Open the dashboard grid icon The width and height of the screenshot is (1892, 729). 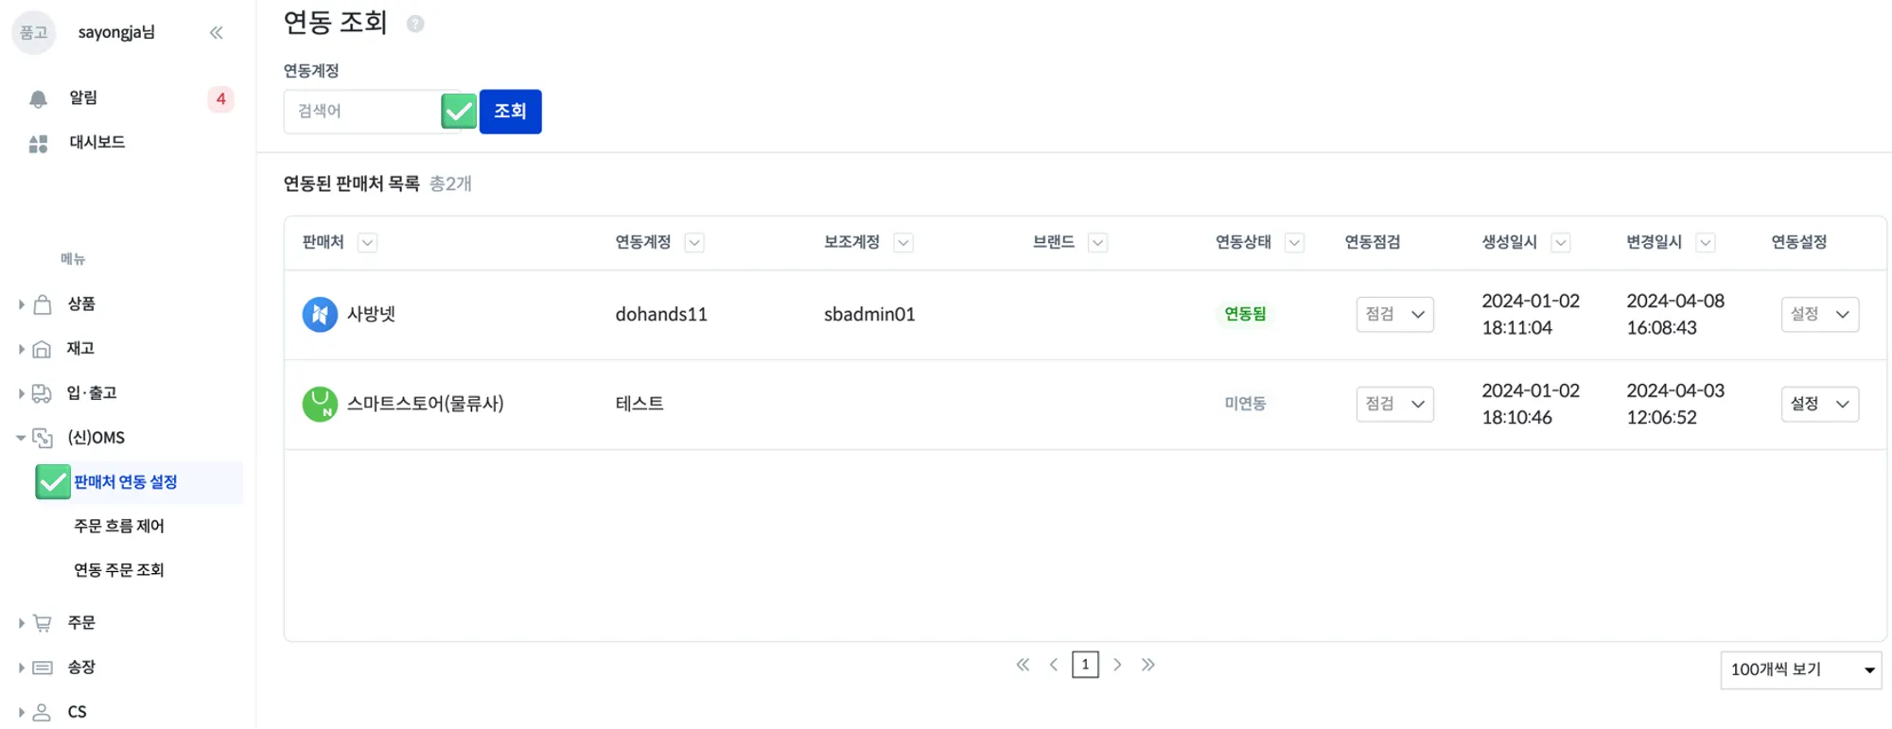38,143
